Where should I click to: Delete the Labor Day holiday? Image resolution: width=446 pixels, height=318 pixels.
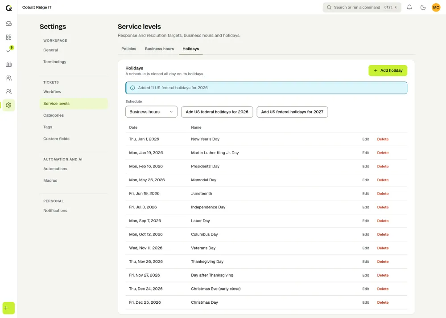(383, 221)
